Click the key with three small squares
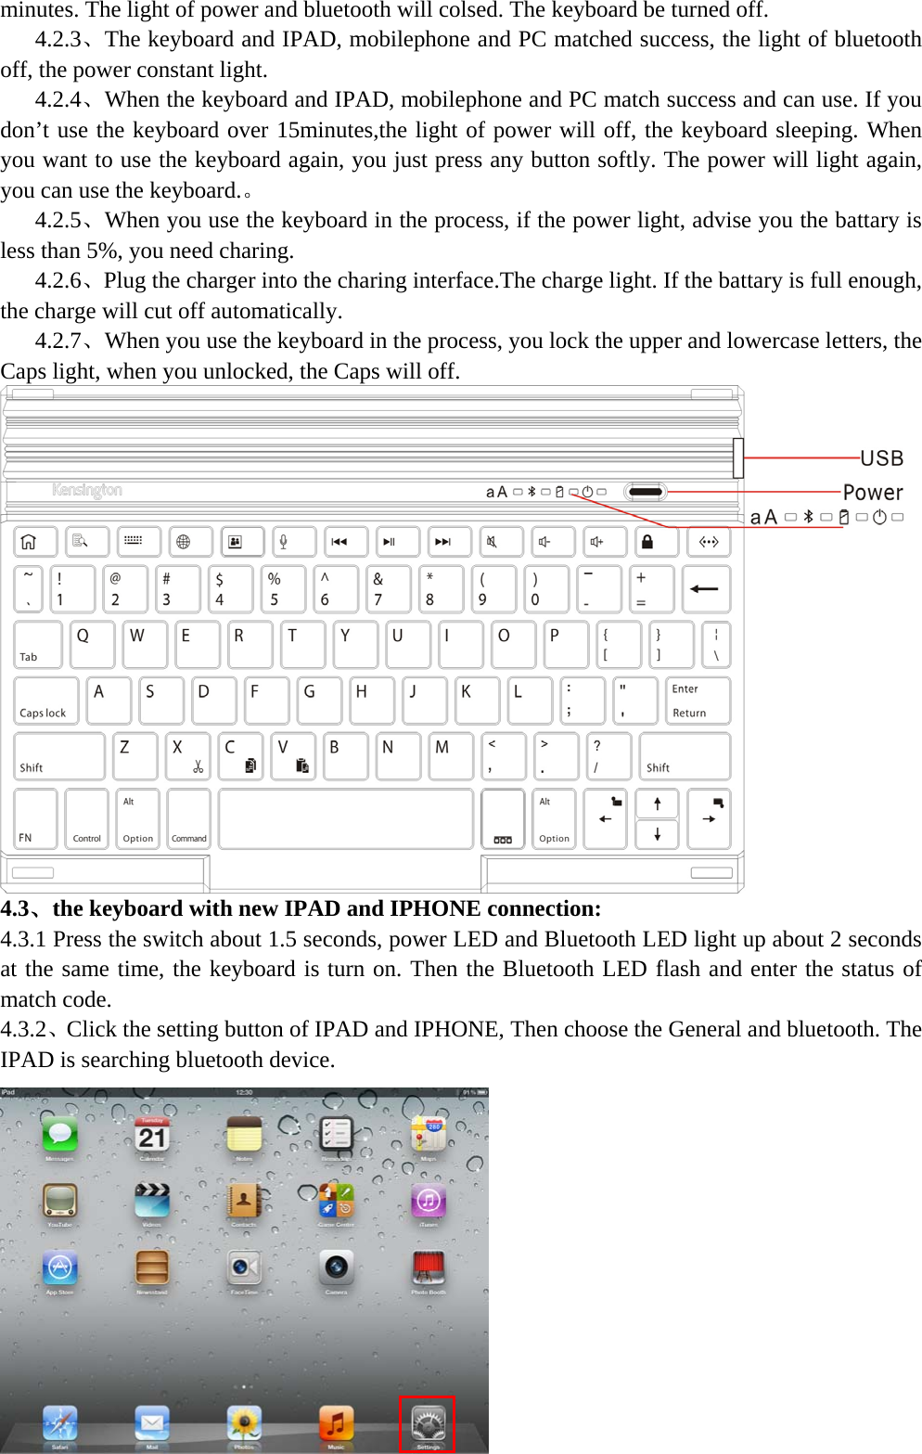 503,818
